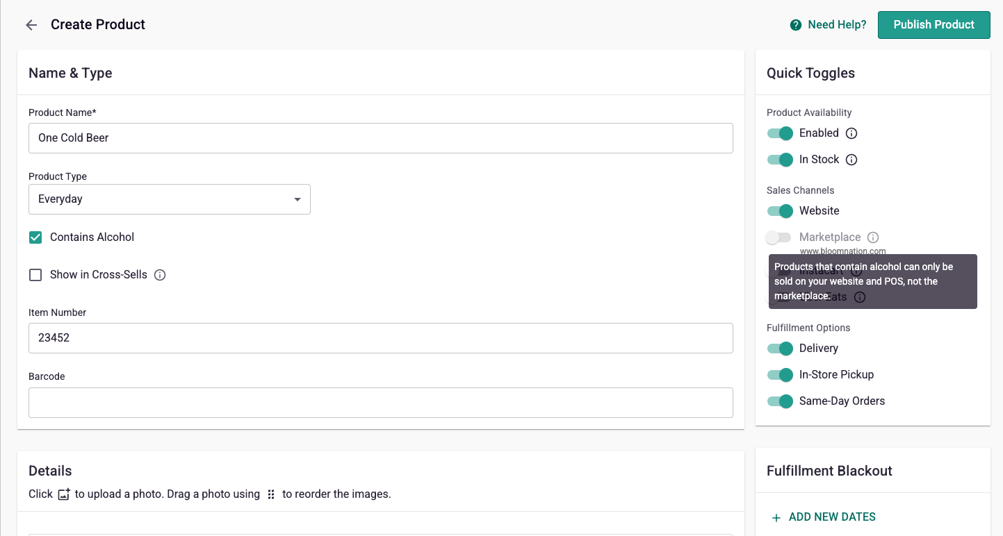The width and height of the screenshot is (1003, 536).
Task: Toggle the In Stock switch
Action: 780,160
